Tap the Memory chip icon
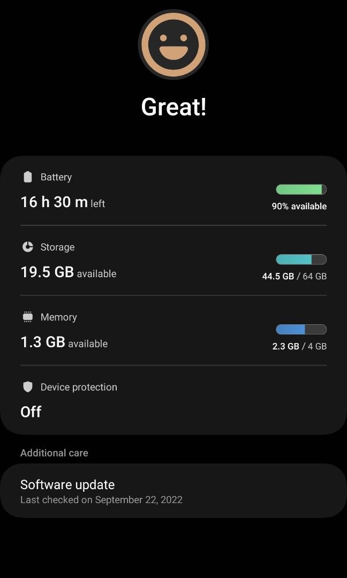 [28, 317]
